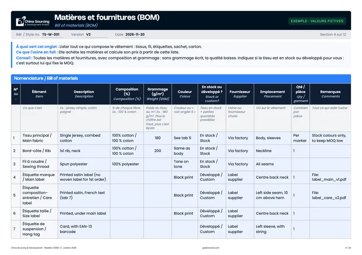Screen dimensions: 362x255
Task: Click the 'Remarques / Comments' column header
Action: pos(330,94)
